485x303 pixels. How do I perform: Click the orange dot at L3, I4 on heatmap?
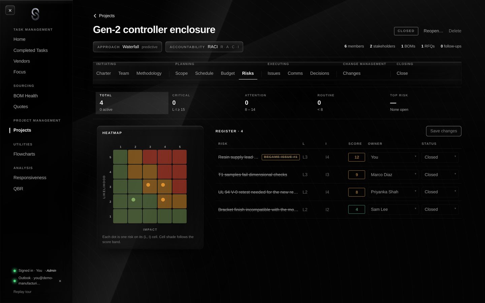click(x=163, y=185)
